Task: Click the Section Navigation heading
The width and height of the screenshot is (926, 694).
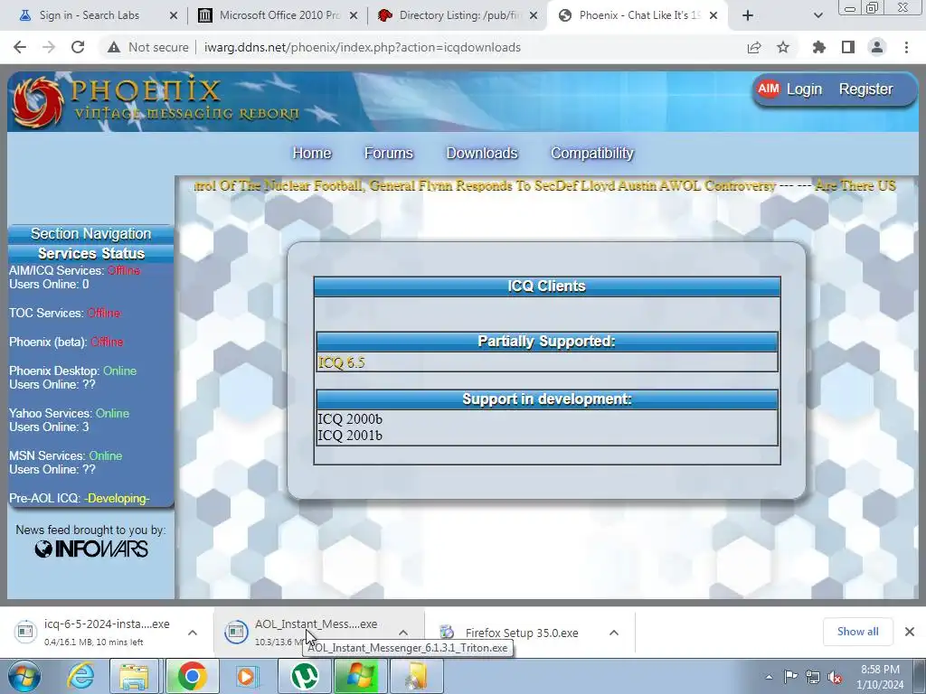Action: (x=91, y=234)
